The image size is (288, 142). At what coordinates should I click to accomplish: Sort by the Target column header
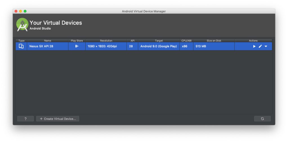point(159,41)
